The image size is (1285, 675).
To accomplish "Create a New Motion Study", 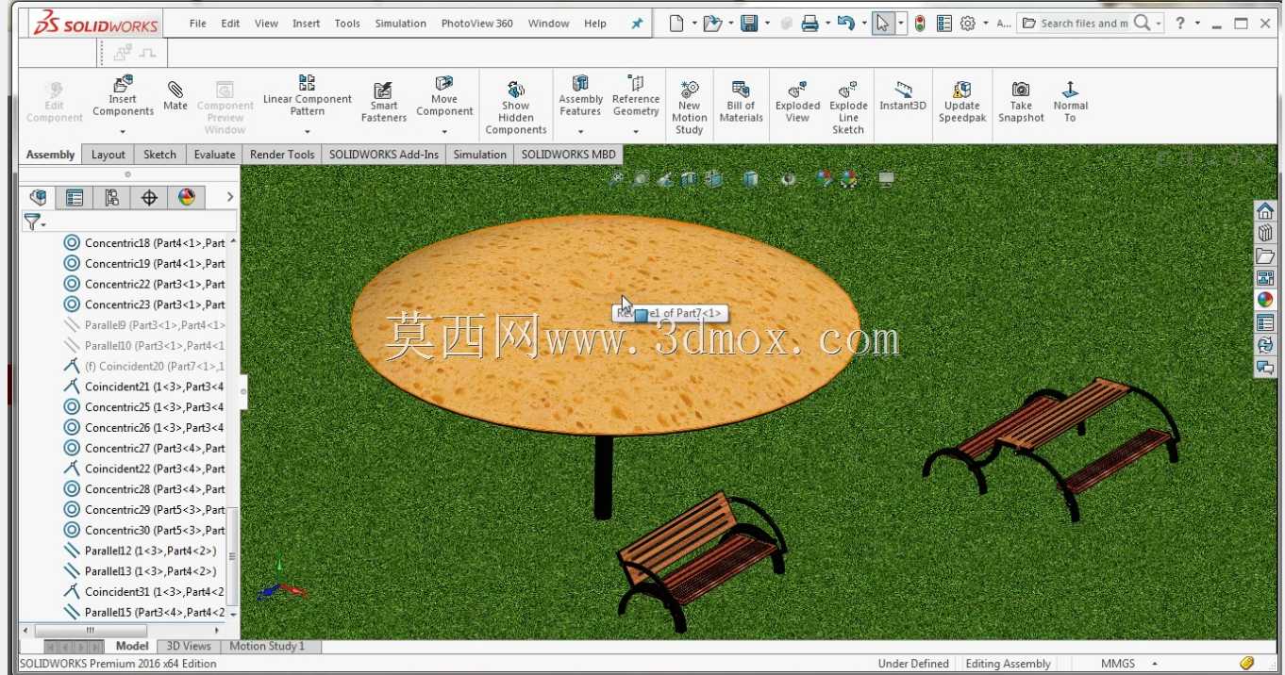I will pos(690,107).
